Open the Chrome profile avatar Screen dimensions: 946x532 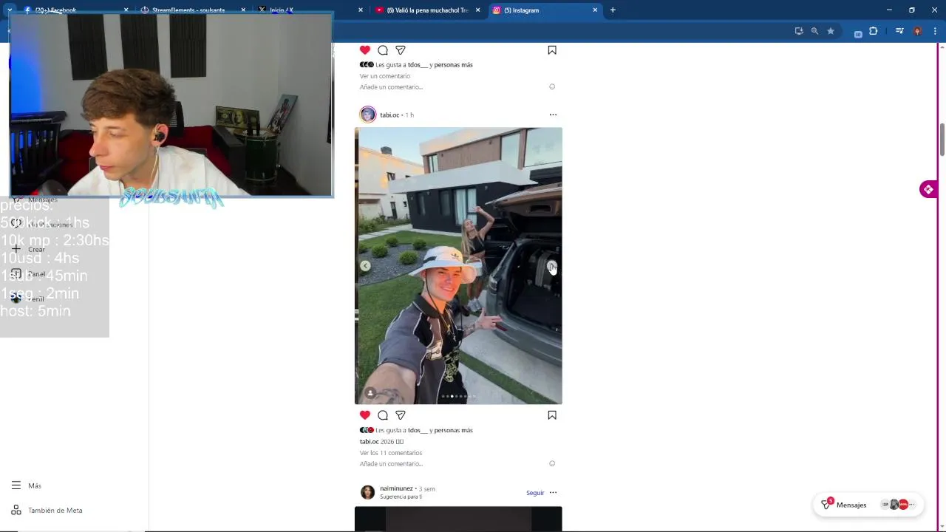917,31
